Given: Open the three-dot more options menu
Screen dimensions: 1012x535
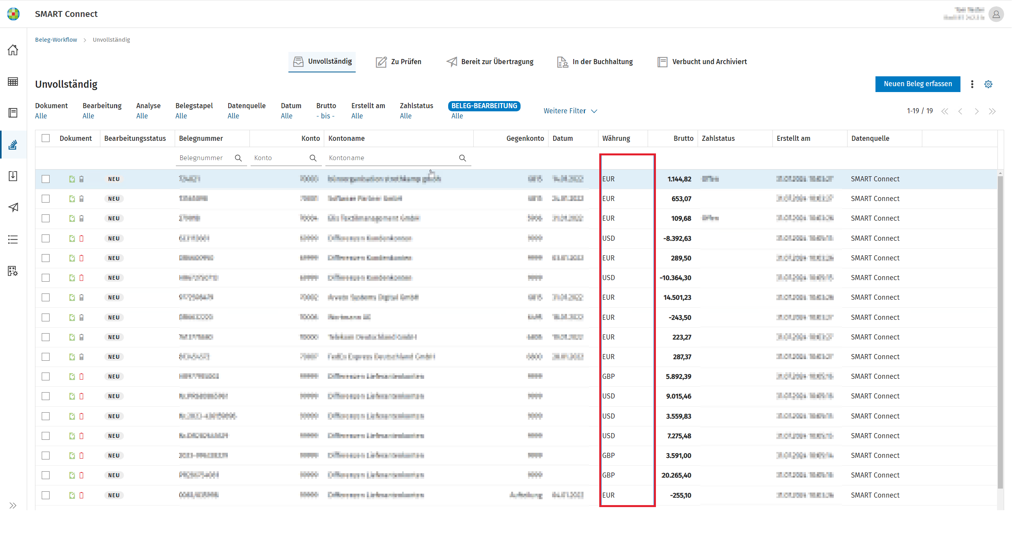Looking at the screenshot, I should pyautogui.click(x=972, y=84).
